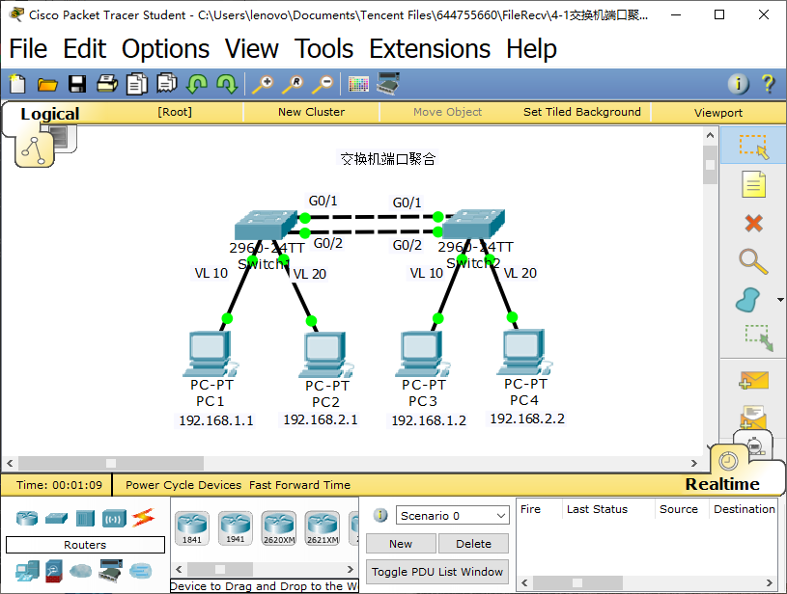Select the Wireless Devices category icon
Screen dimensions: 787x594
pyautogui.click(x=114, y=519)
